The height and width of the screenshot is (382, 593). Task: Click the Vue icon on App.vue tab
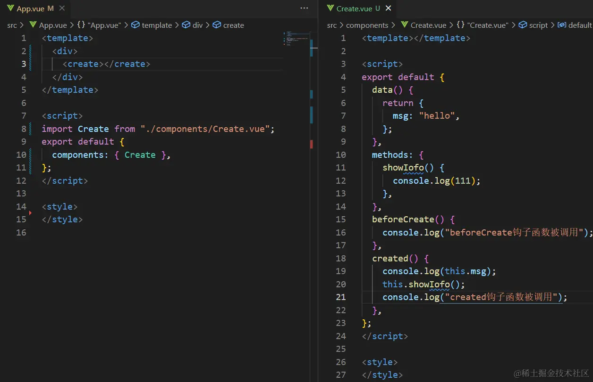(x=10, y=8)
